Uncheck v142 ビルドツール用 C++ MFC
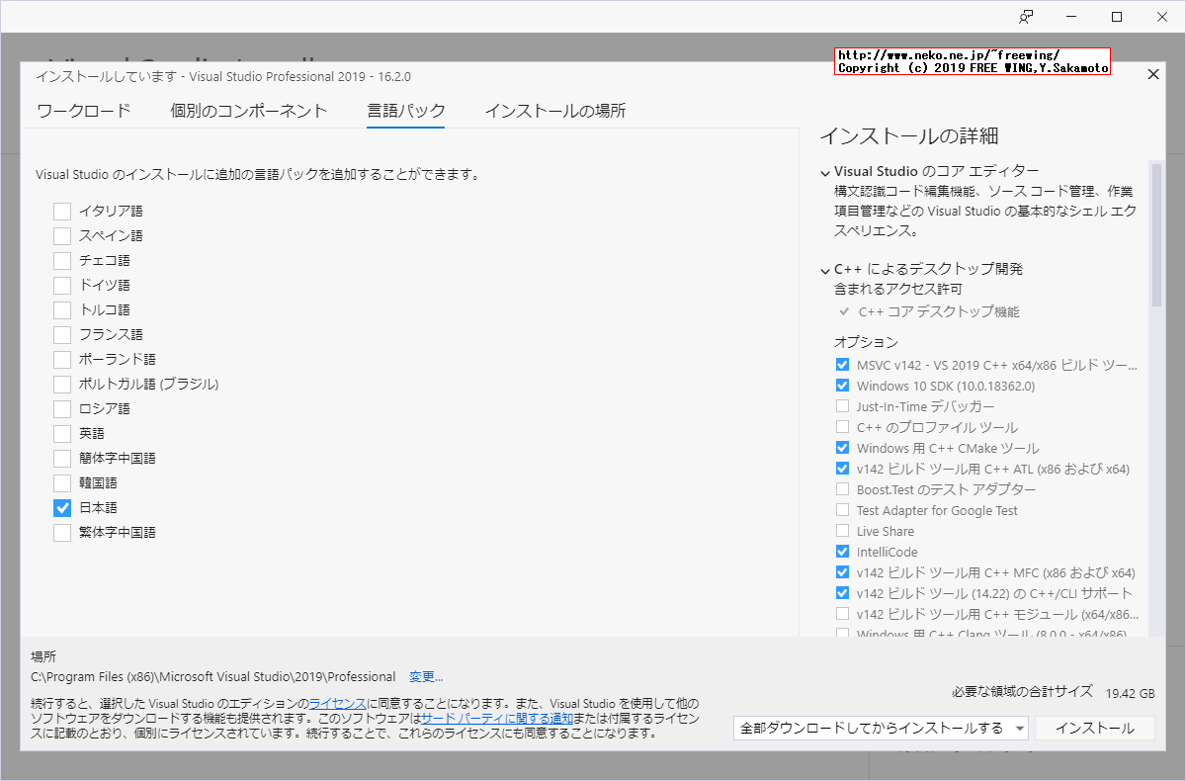 click(842, 572)
